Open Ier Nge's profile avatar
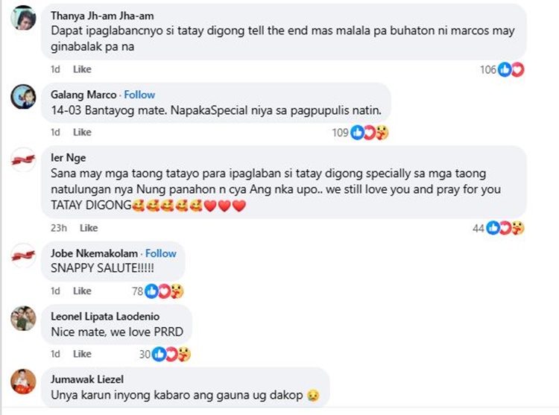Viewport: 559px width, 415px height. tap(23, 159)
